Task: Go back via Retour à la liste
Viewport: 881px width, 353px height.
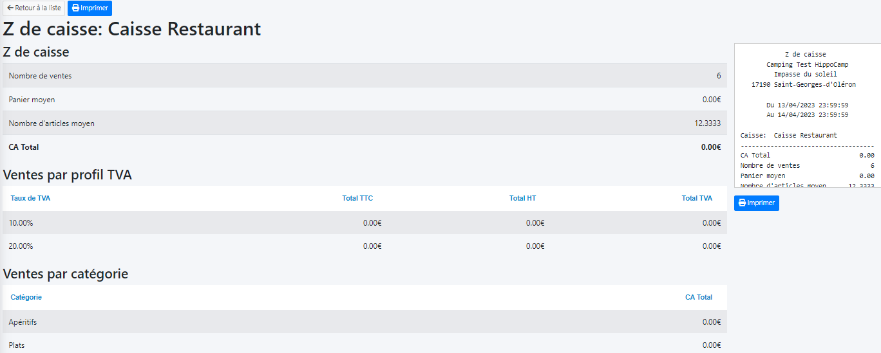Action: [x=34, y=8]
